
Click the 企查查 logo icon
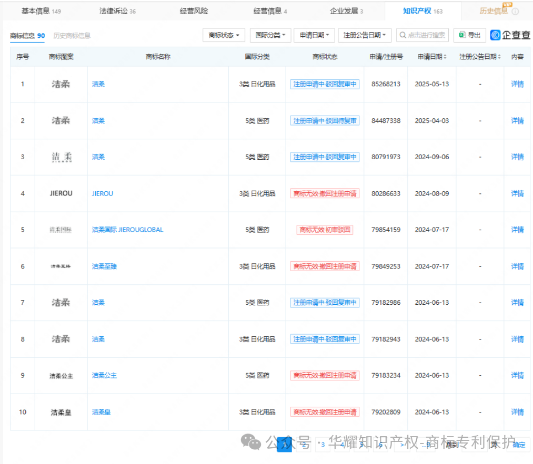[495, 35]
